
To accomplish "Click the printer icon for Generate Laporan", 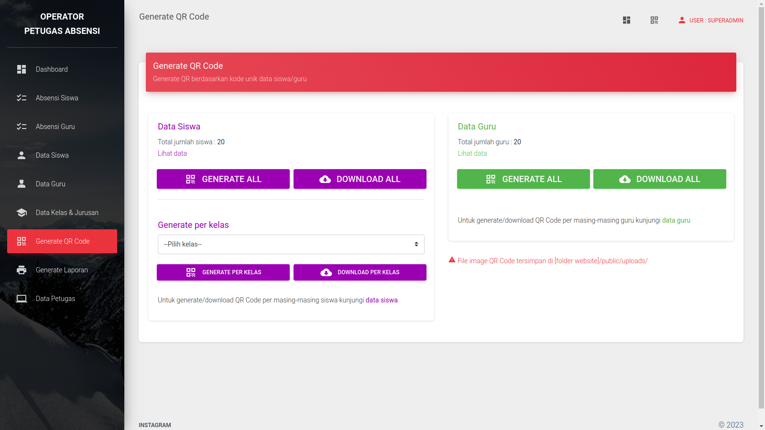I will click(x=22, y=270).
